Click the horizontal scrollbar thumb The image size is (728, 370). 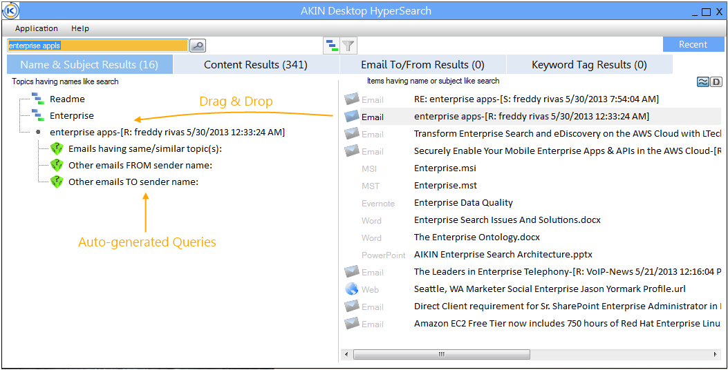[442, 355]
